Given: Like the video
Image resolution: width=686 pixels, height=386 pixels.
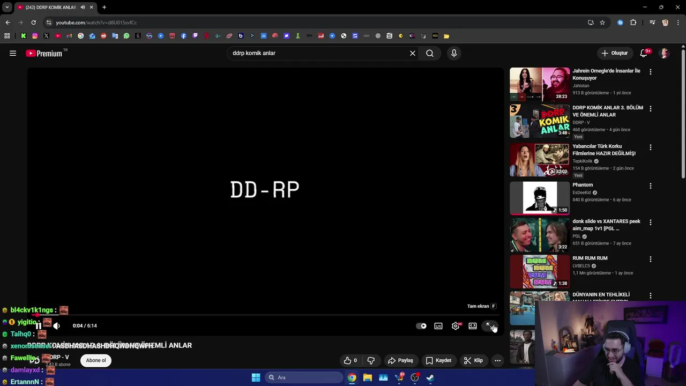Looking at the screenshot, I should click(x=351, y=360).
